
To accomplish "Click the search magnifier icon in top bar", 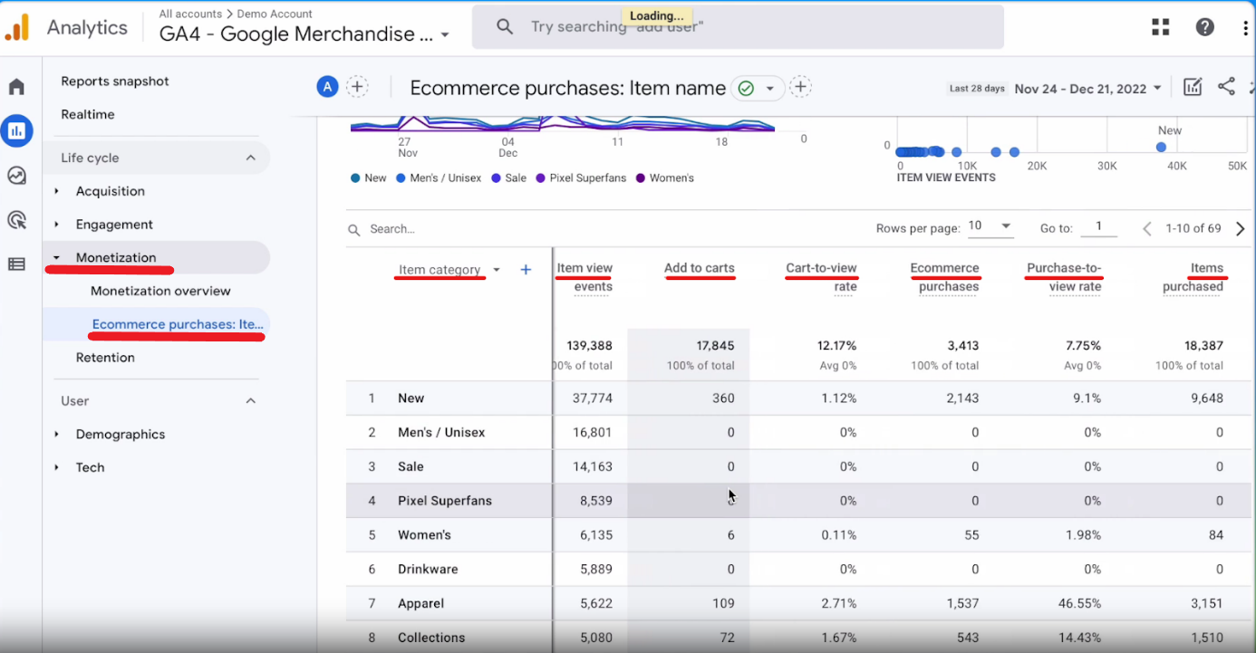I will 505,27.
